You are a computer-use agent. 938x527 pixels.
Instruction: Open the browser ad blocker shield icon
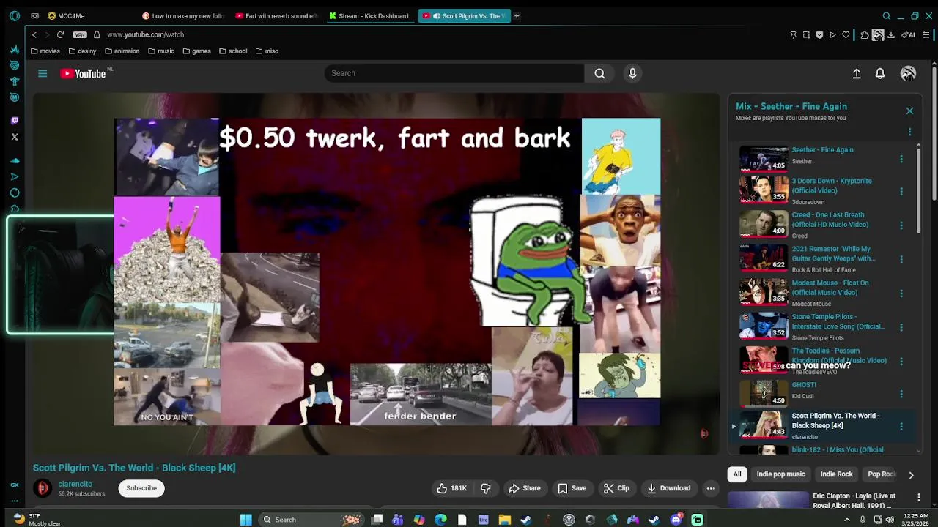[819, 34]
